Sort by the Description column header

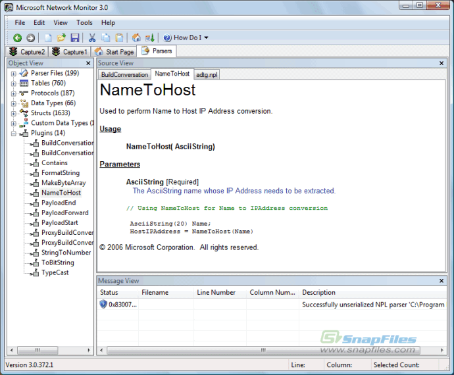(372, 293)
